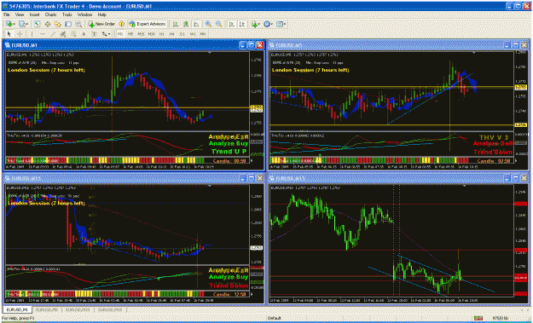
Task: Select the vertical line drawing tool
Action: click(x=32, y=34)
